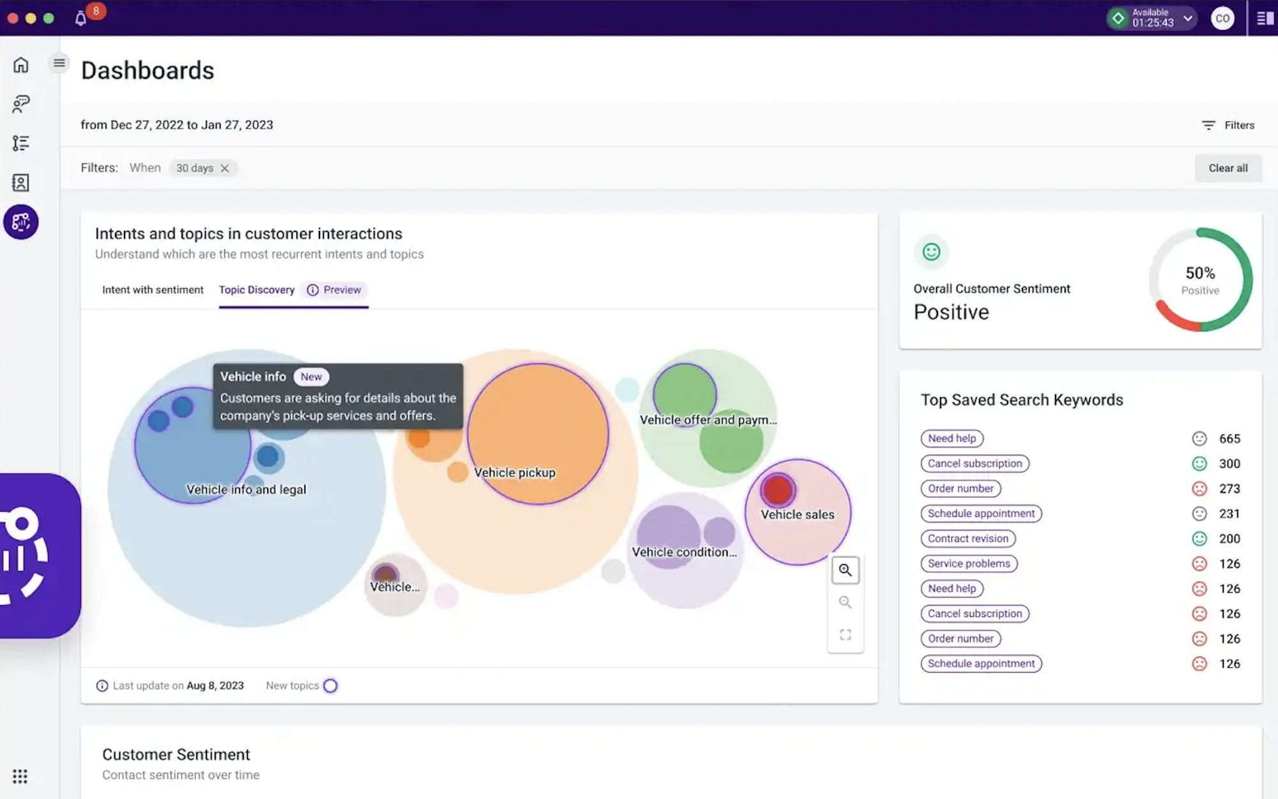Click the neutral face icon beside 665
Screen dimensions: 1278x799
(x=1199, y=438)
